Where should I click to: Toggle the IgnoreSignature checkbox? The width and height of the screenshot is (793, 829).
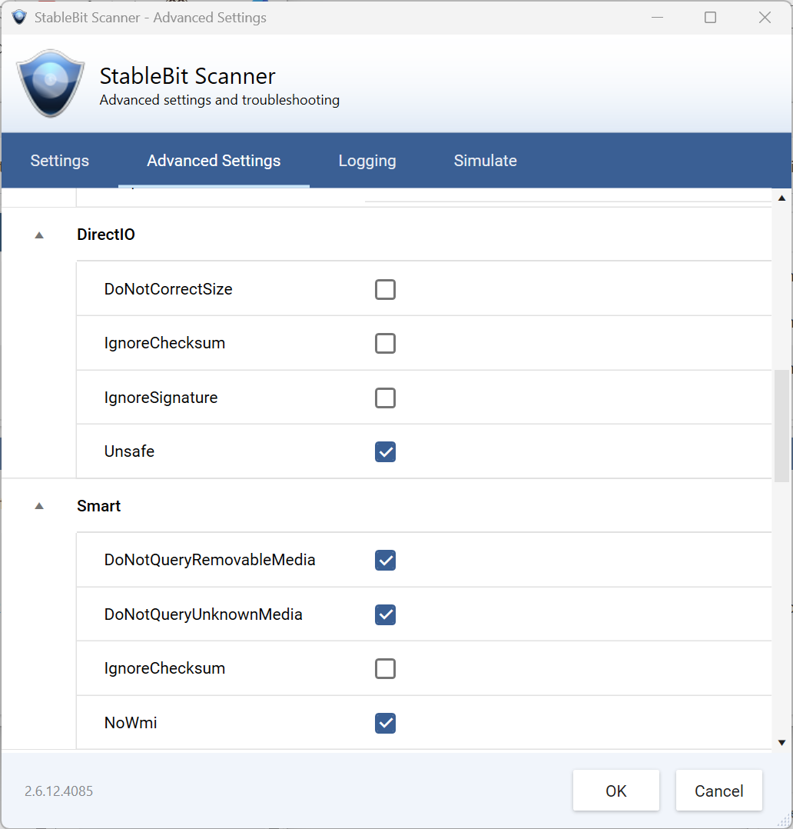[x=385, y=398]
